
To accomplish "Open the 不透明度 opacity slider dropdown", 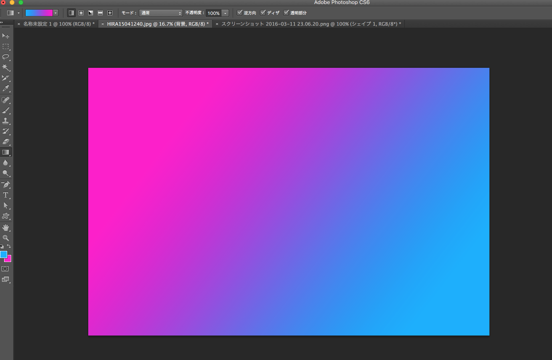I will pos(225,13).
